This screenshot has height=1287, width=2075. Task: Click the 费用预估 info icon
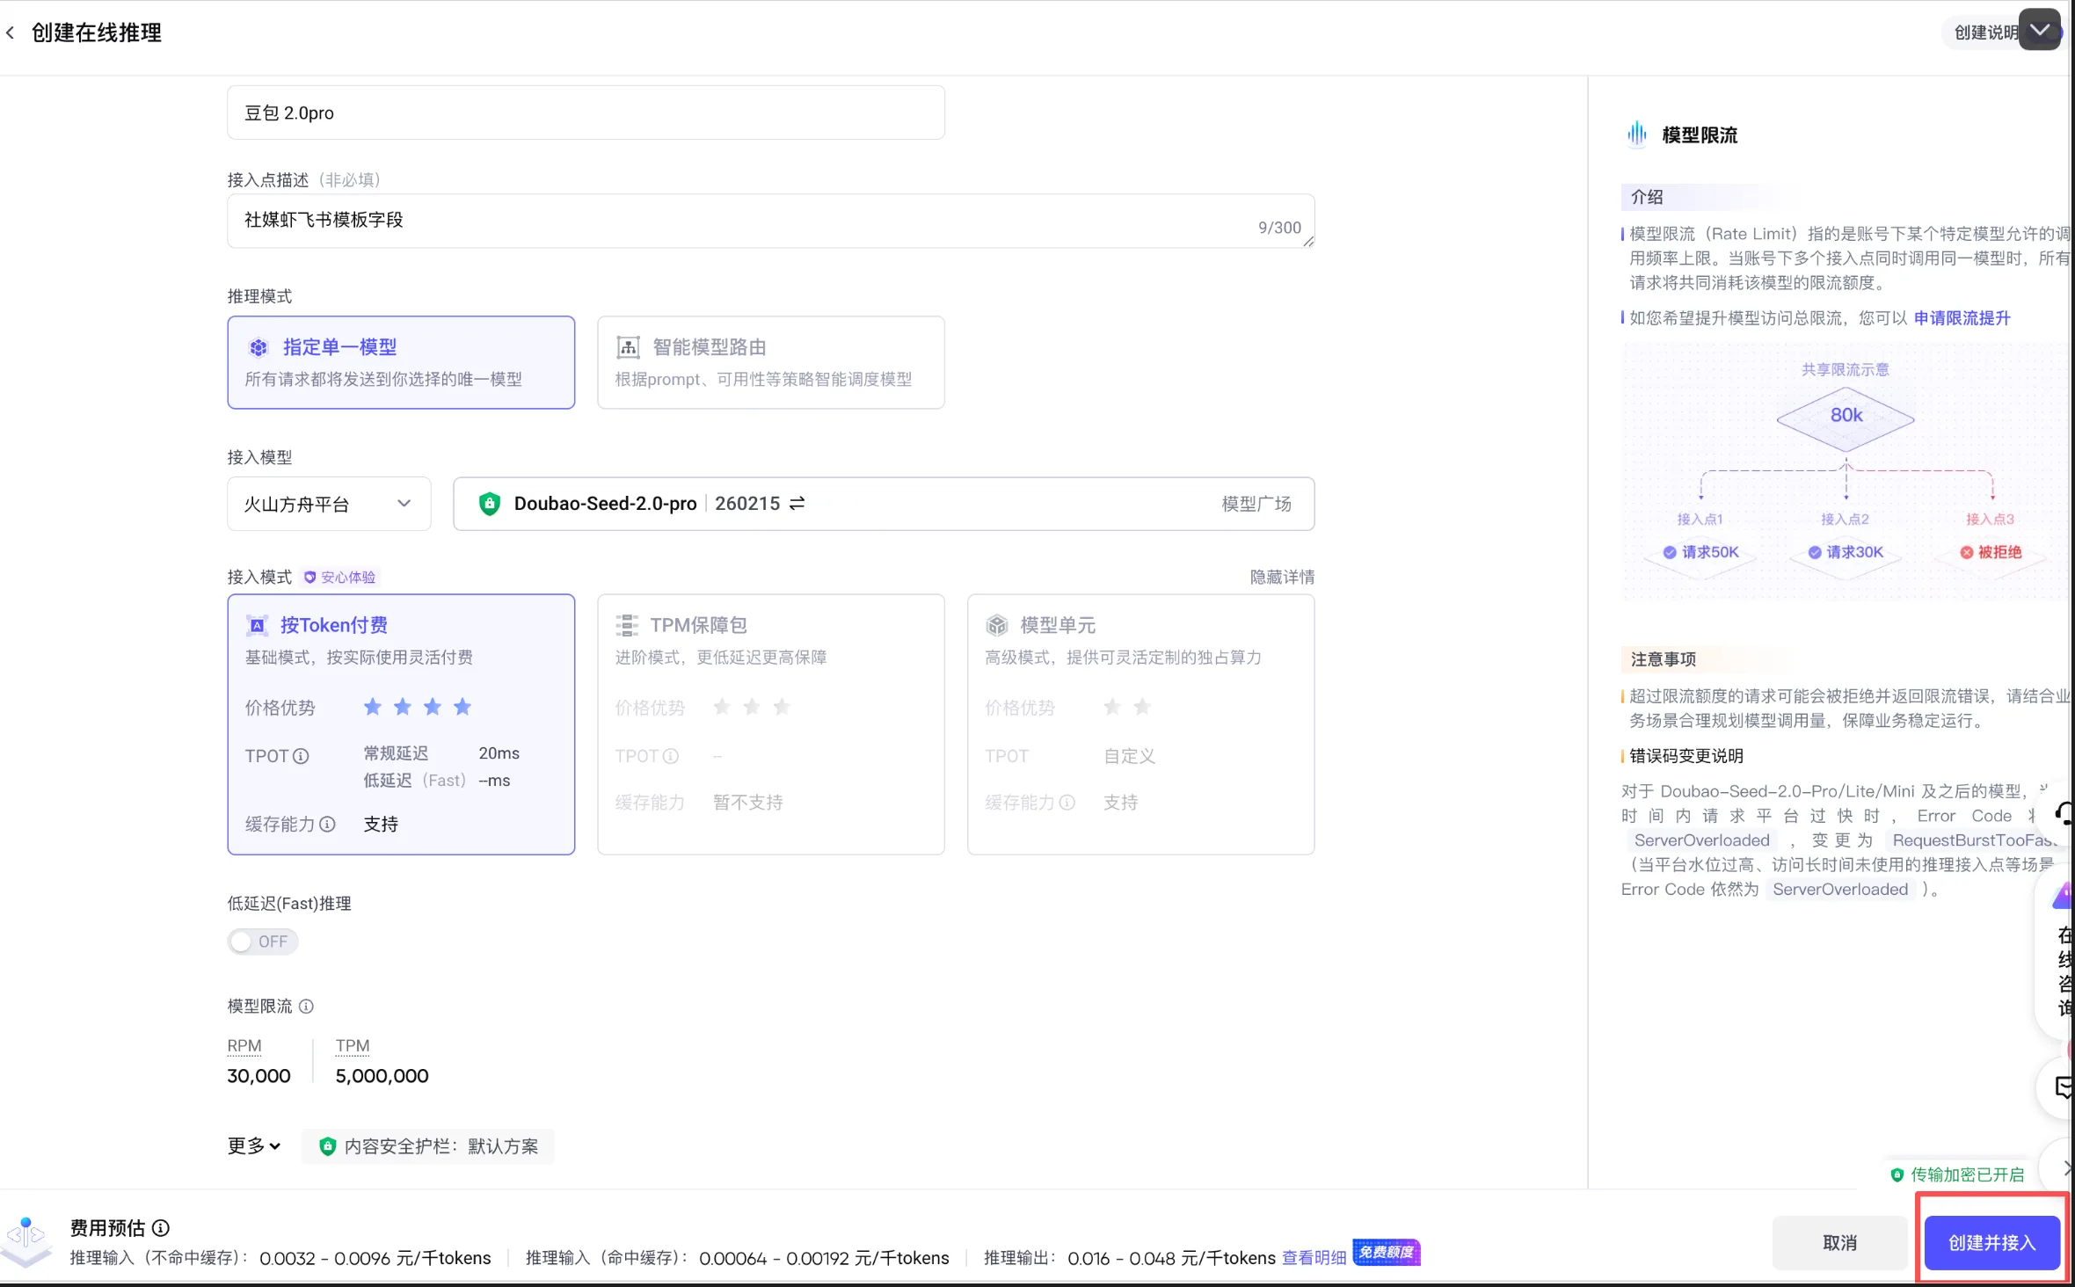coord(161,1228)
